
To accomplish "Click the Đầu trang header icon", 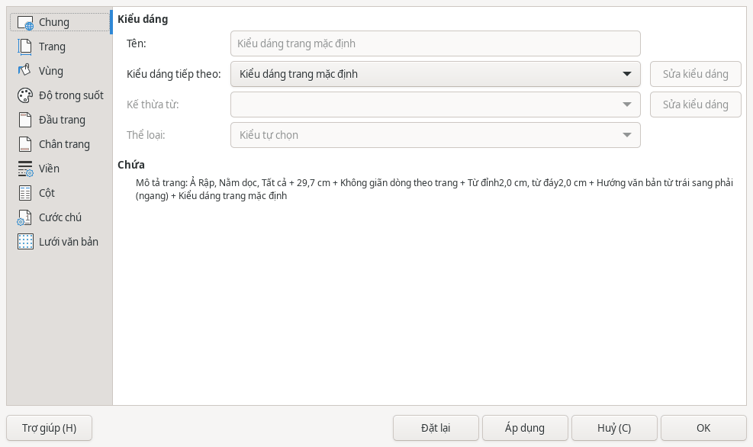I will pyautogui.click(x=25, y=120).
